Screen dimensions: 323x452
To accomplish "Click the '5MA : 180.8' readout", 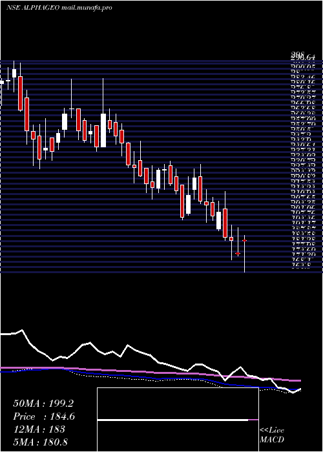I will click(40, 442).
